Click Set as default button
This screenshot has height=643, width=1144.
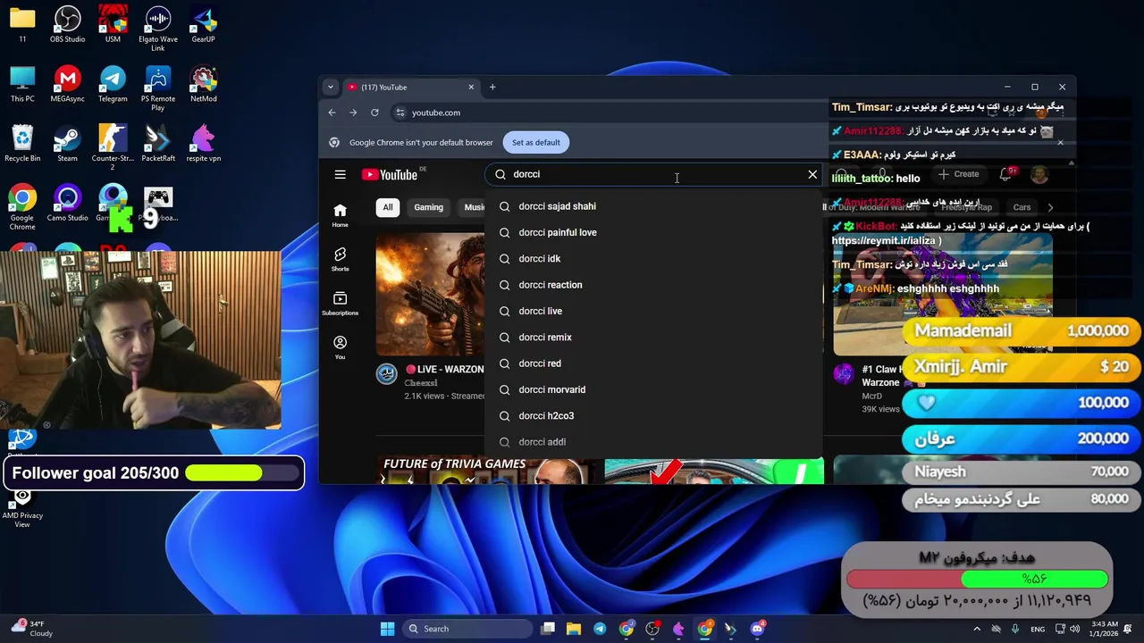click(x=535, y=142)
